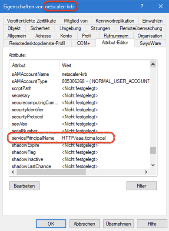
Task: Switch to the SwyxWare tab
Action: (x=150, y=44)
